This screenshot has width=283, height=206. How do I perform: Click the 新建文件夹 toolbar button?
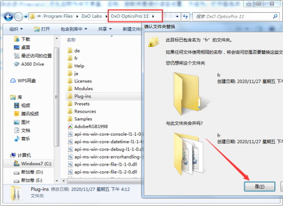point(132,29)
